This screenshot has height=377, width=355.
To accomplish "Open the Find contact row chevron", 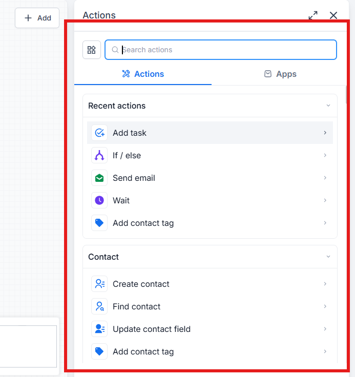I will click(x=325, y=306).
